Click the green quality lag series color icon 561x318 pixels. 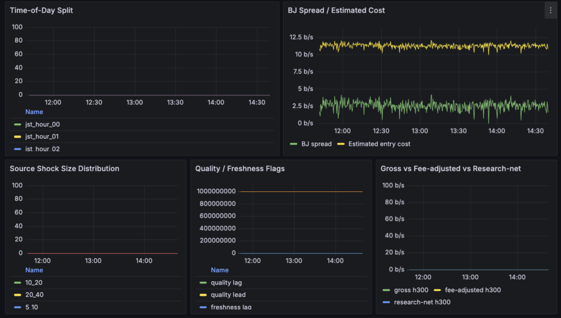(x=203, y=283)
